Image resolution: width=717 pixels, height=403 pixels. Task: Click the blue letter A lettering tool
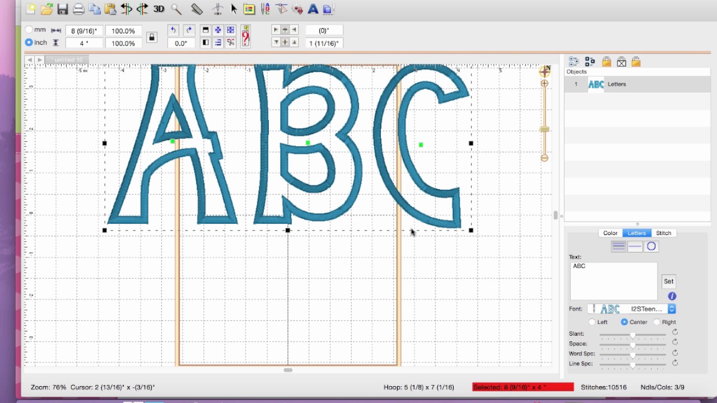tap(313, 8)
